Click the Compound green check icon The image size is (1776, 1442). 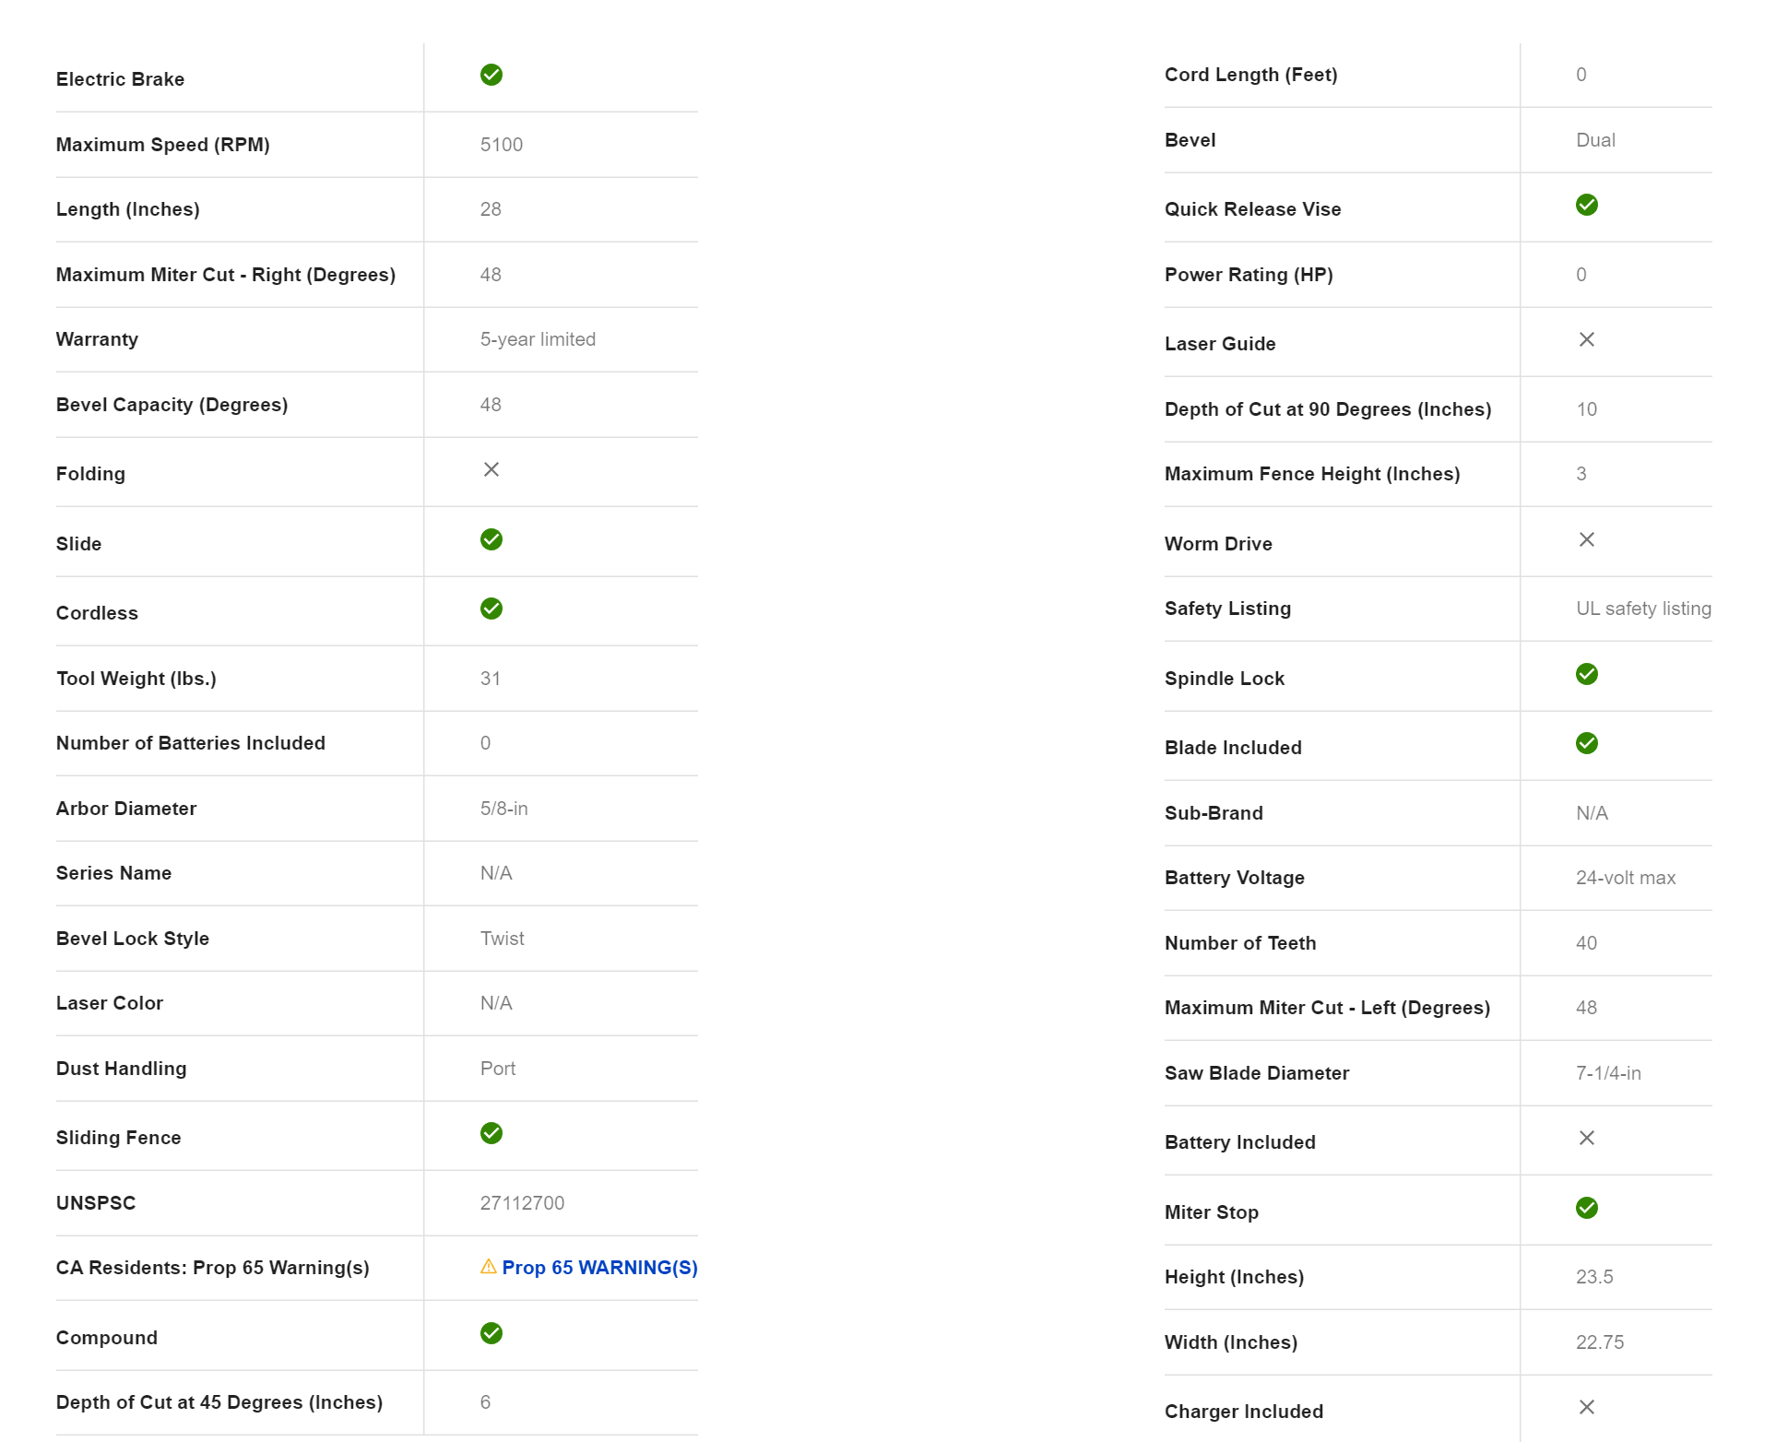[491, 1333]
